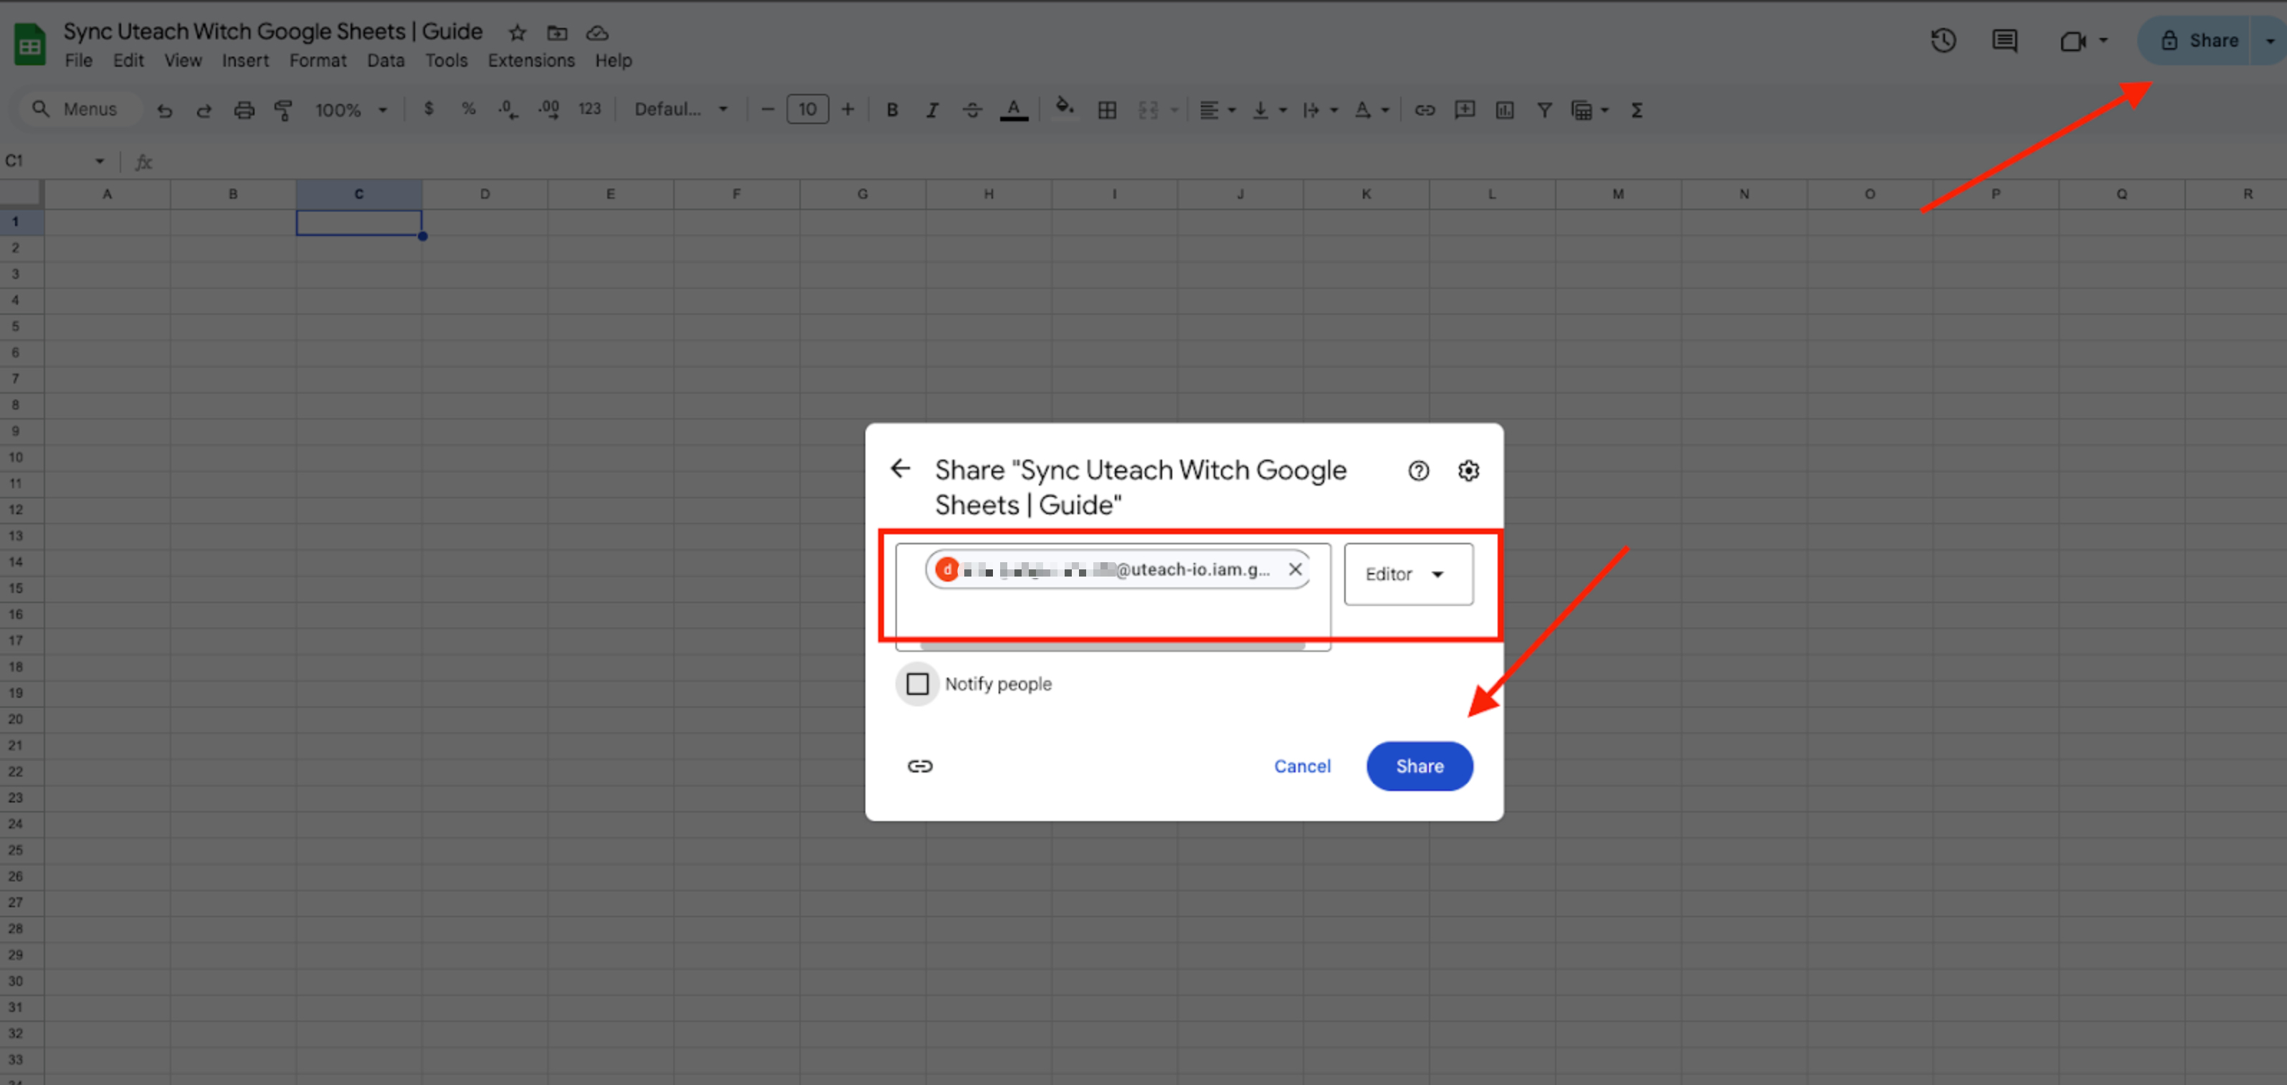
Task: Open zoom 100% dropdown
Action: point(351,110)
